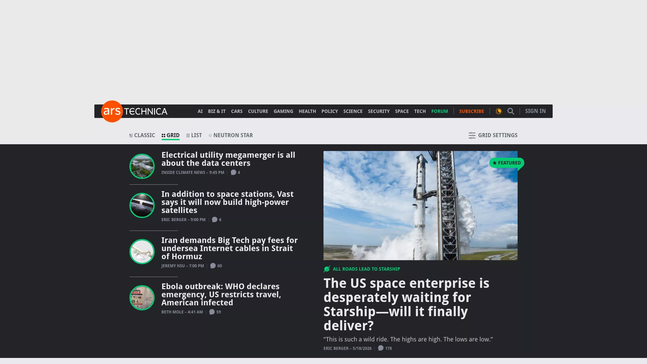Switch to Classic view layout
Screen dimensions: 647x364
142,135
